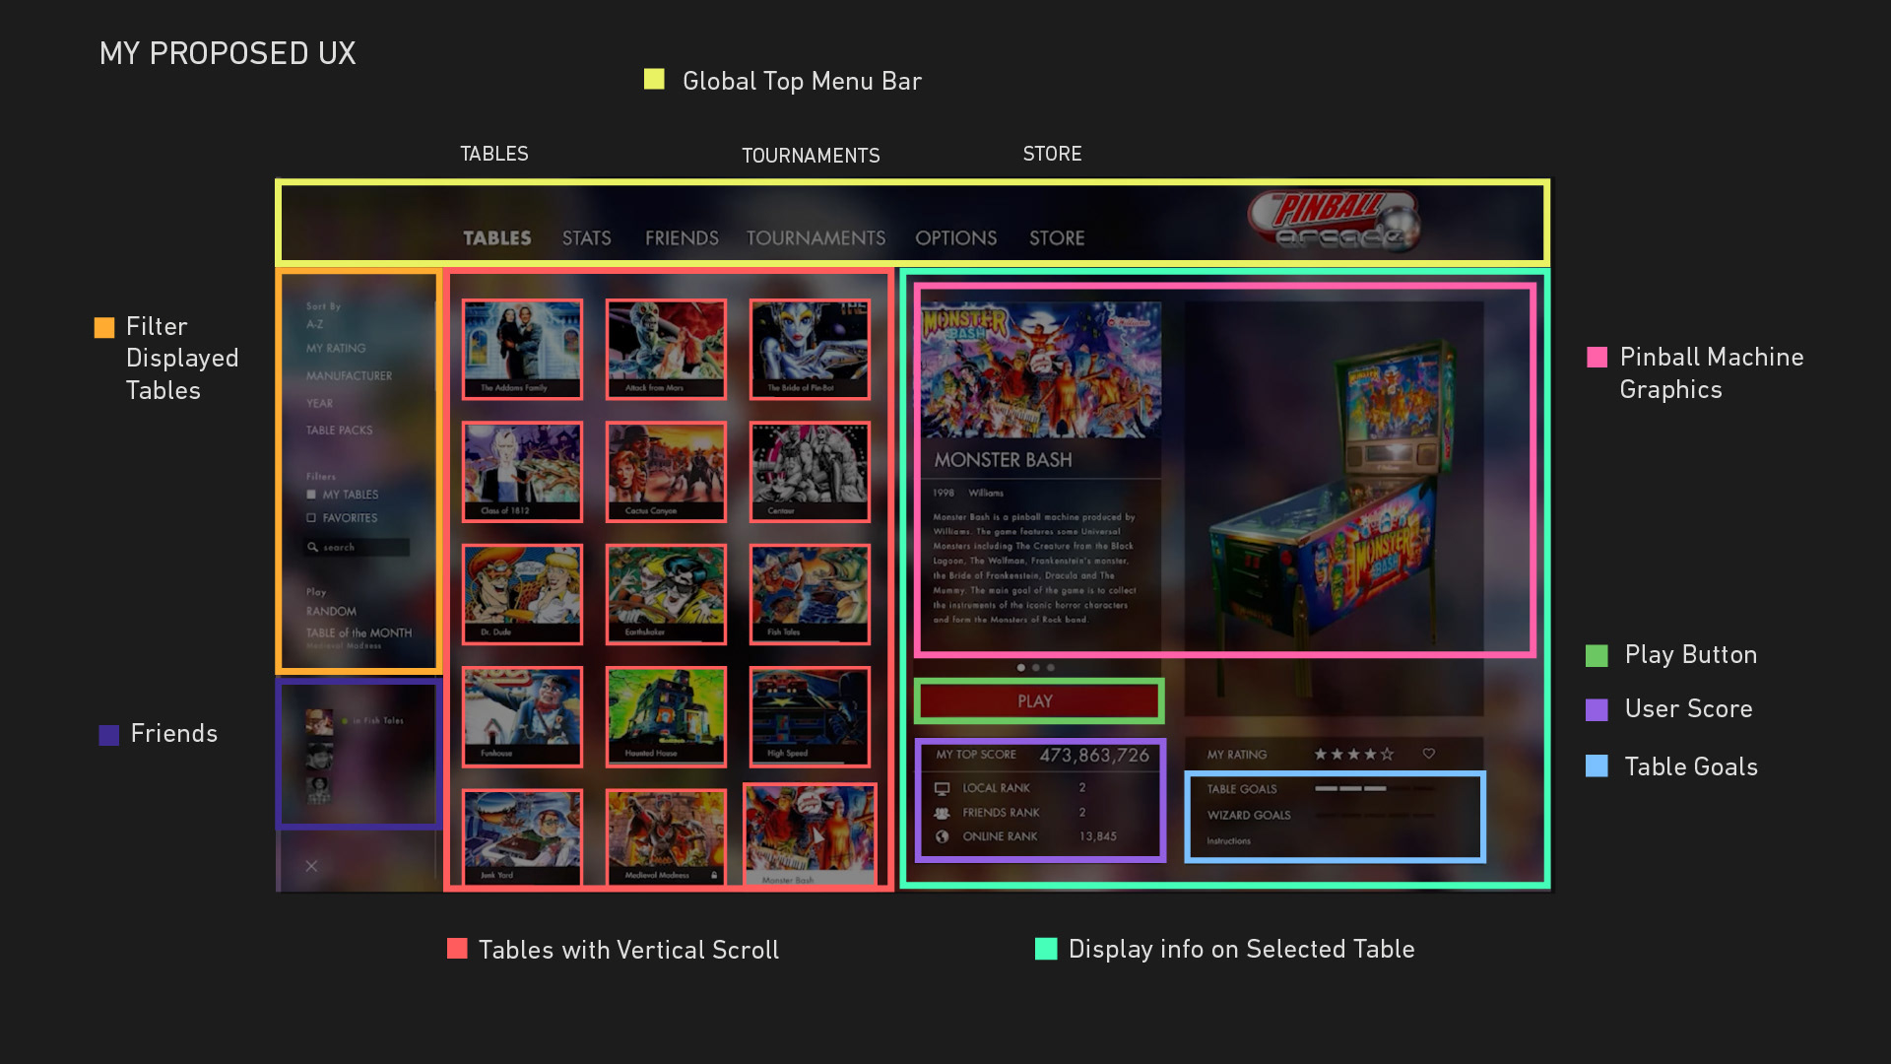The width and height of the screenshot is (1891, 1064).
Task: Open the FRIENDS tab
Action: pyautogui.click(x=682, y=238)
